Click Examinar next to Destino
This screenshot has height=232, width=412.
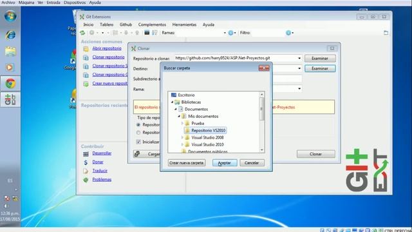tap(320, 68)
